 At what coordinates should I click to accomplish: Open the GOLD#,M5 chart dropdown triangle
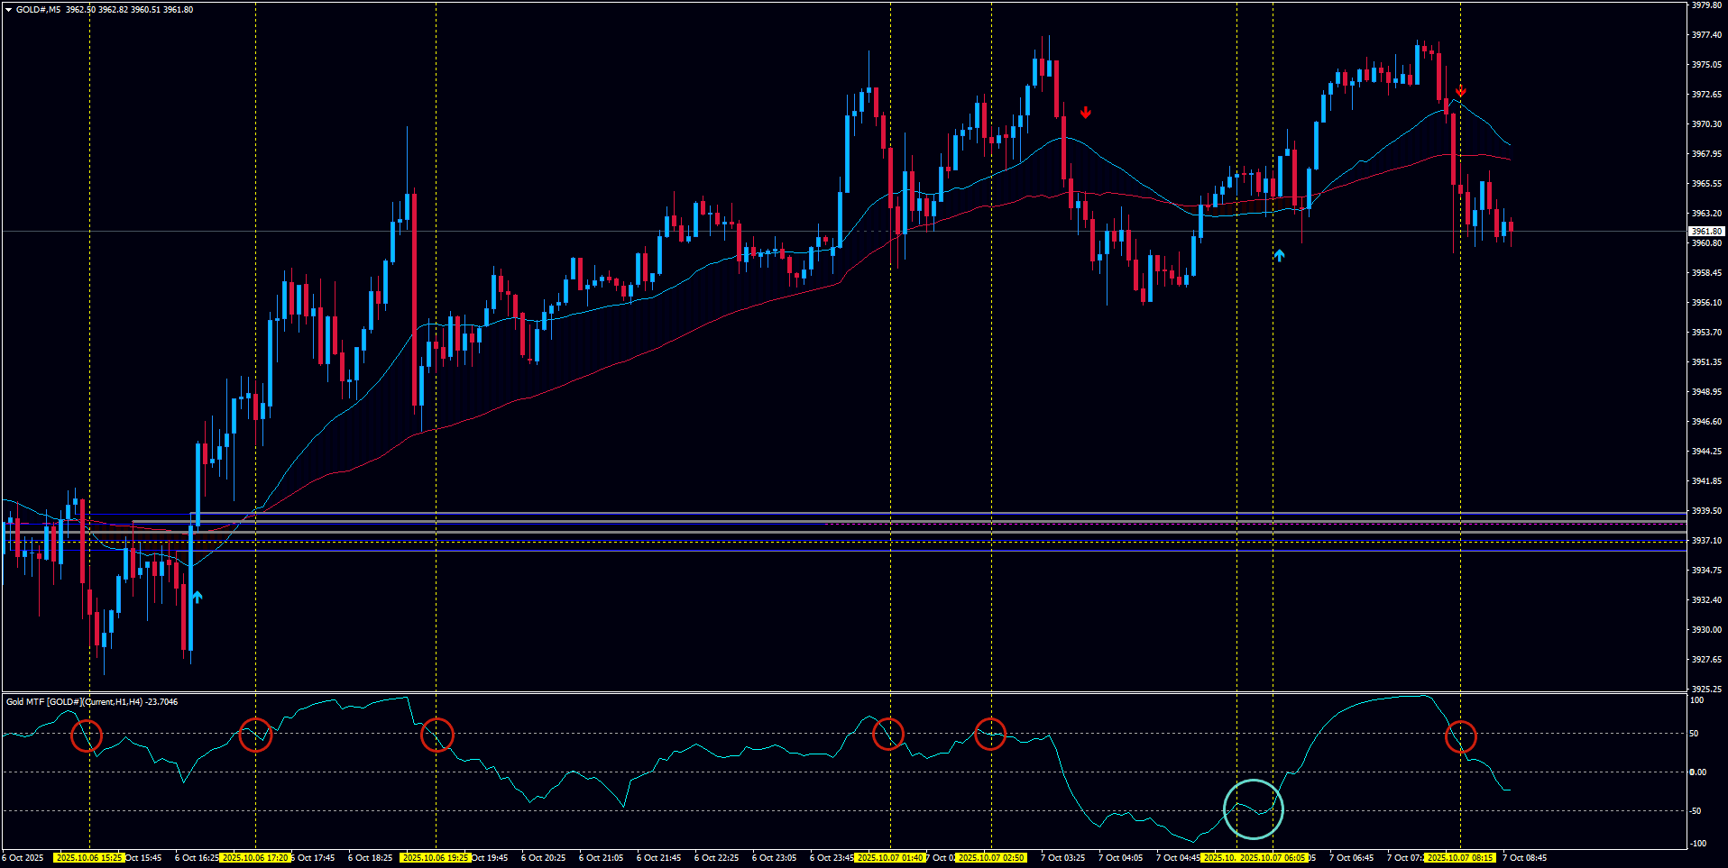tap(8, 10)
